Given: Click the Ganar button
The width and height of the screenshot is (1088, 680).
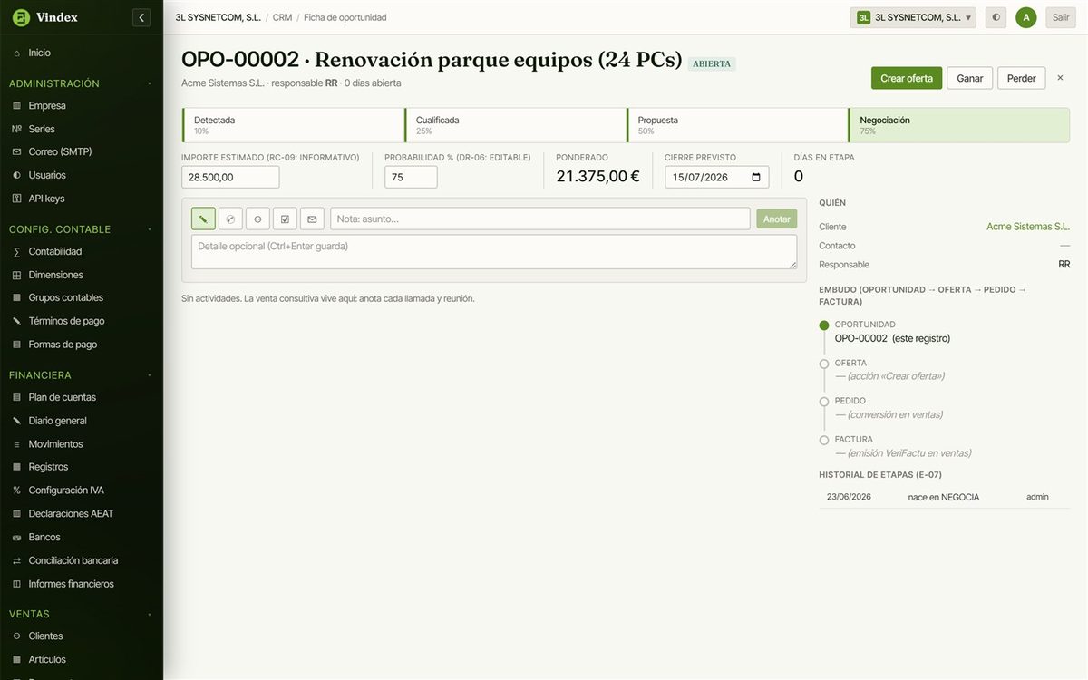Looking at the screenshot, I should (x=970, y=78).
